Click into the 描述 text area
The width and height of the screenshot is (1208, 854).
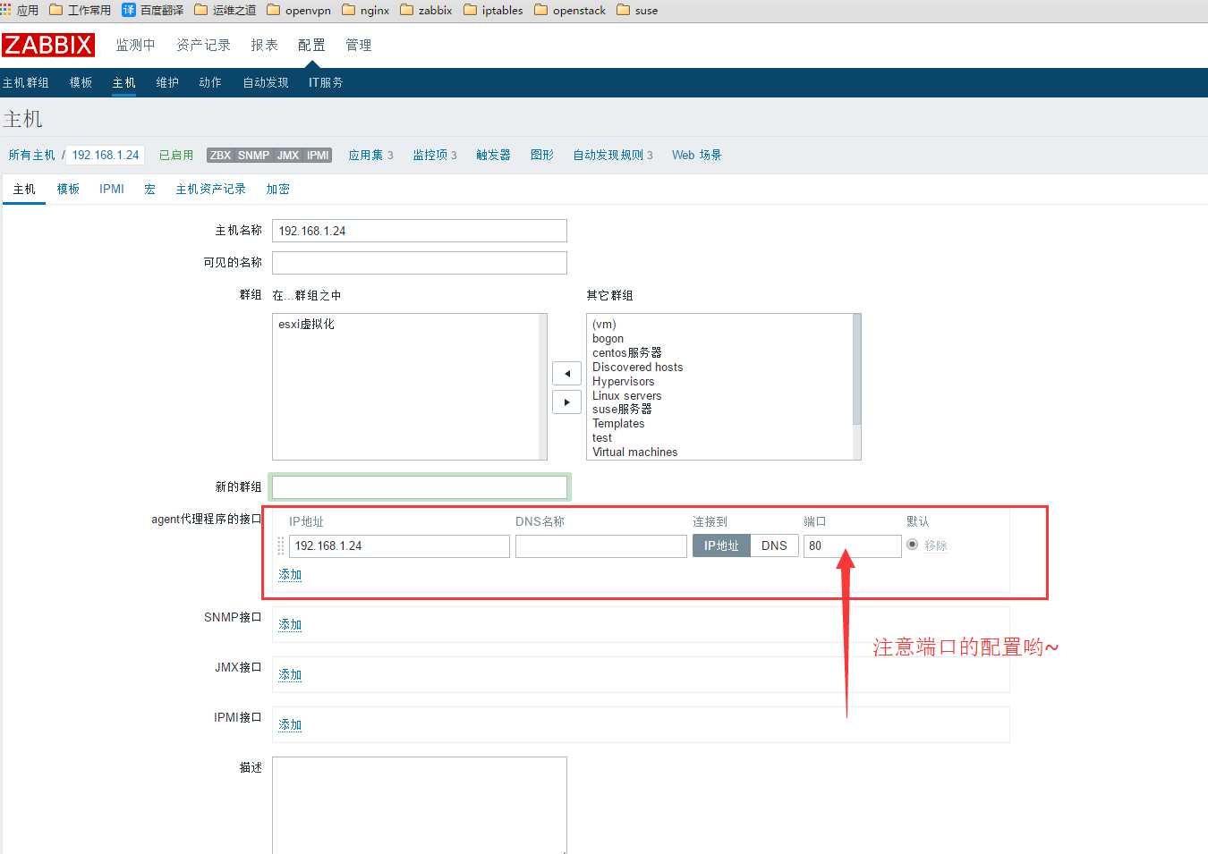420,805
